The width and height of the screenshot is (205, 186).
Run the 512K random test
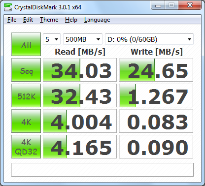click(26, 95)
